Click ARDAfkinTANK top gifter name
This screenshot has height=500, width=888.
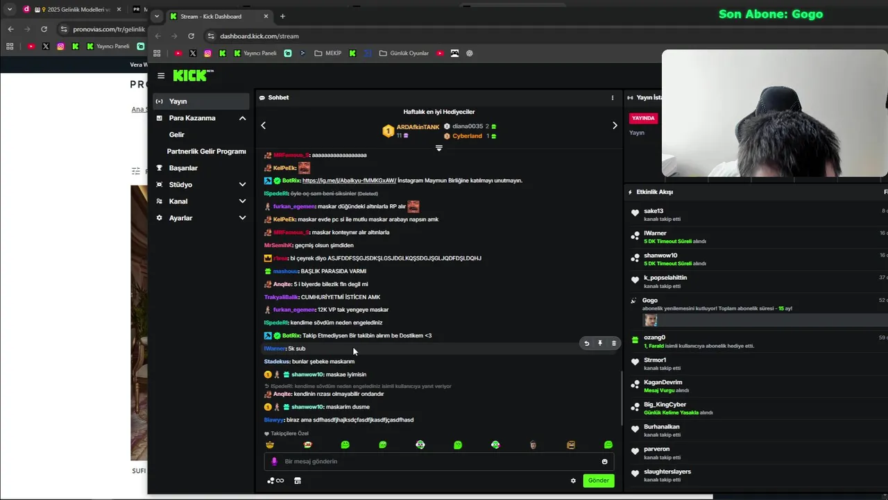418,127
